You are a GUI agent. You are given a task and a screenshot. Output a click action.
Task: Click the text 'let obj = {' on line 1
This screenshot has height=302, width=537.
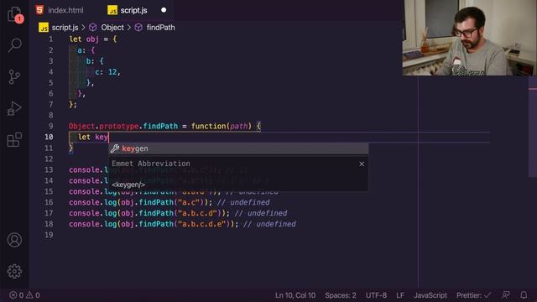[93, 39]
